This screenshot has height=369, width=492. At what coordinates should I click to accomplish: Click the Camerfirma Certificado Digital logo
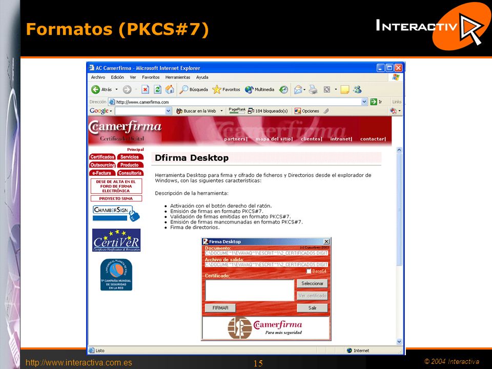click(125, 130)
